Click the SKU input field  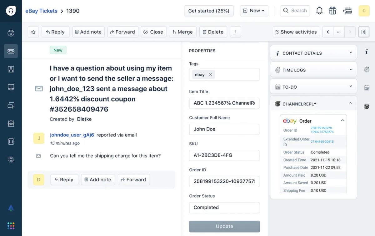[x=224, y=155]
